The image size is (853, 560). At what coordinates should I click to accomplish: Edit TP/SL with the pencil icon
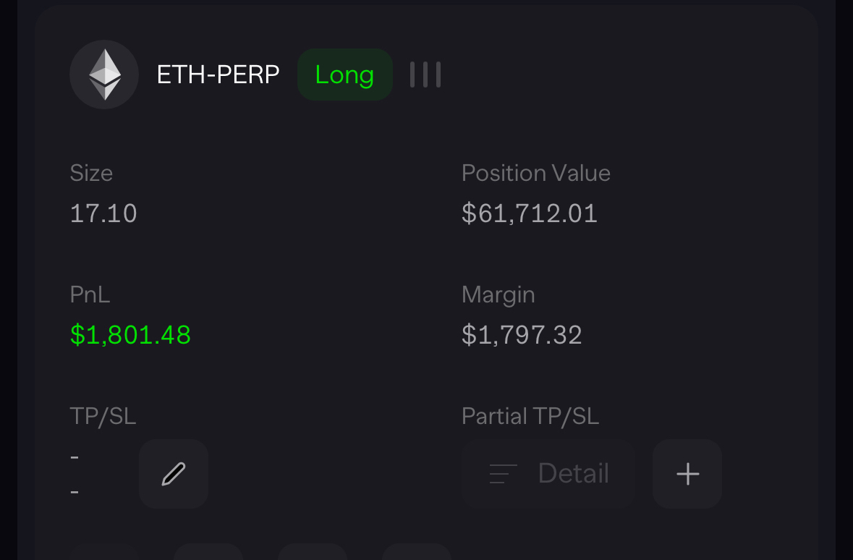[174, 474]
